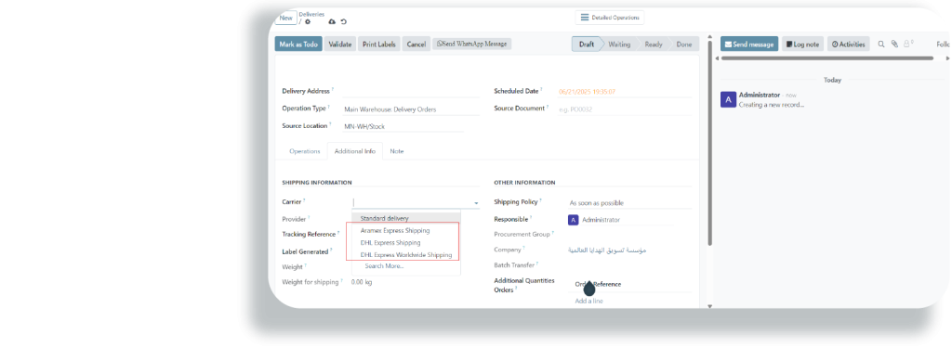Select the Draft status stage
This screenshot has width=952, height=347.
coord(587,45)
